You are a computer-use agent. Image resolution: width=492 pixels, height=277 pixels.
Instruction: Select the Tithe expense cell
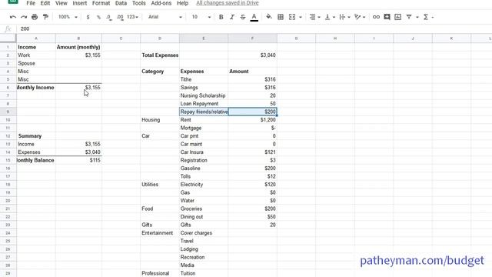tap(204, 79)
